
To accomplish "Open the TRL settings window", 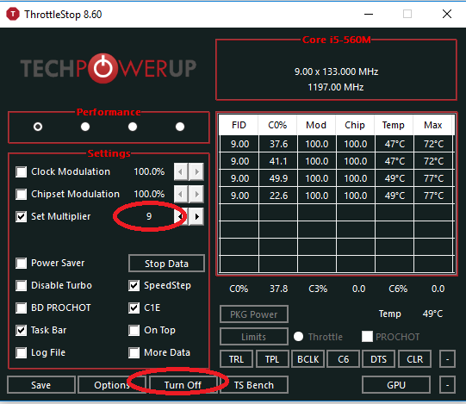I will [x=236, y=359].
